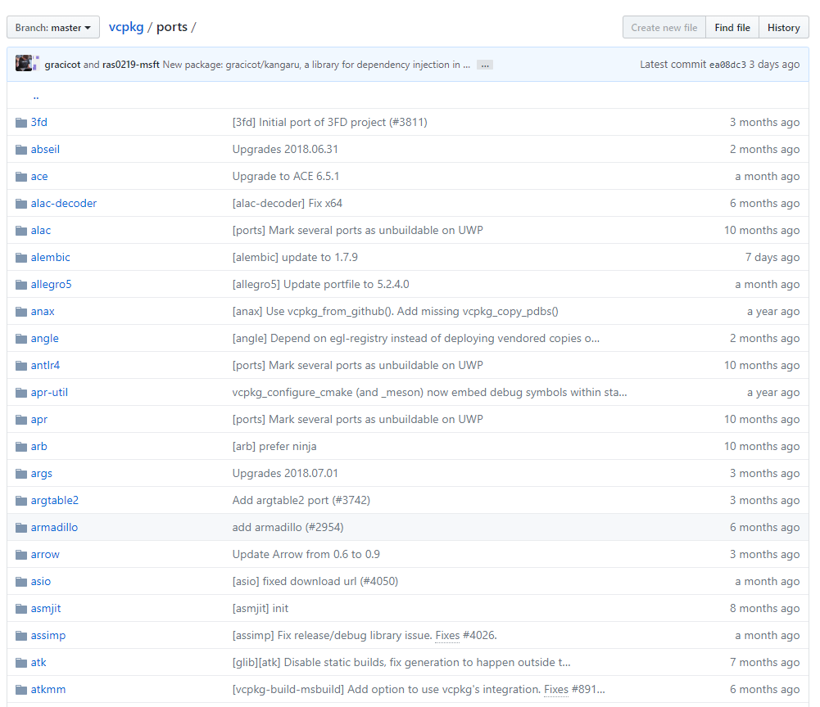Click the vcpkg breadcrumb link
The width and height of the screenshot is (820, 707).
click(x=126, y=27)
